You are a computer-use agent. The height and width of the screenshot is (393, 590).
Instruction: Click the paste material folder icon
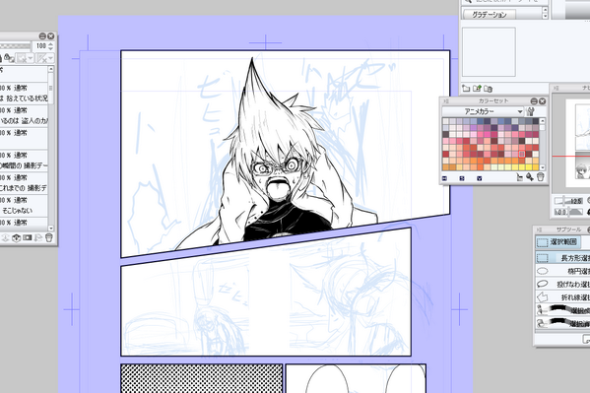(x=488, y=89)
